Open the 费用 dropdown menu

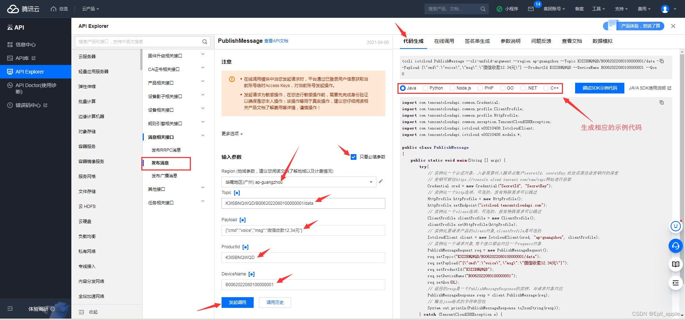coord(644,9)
